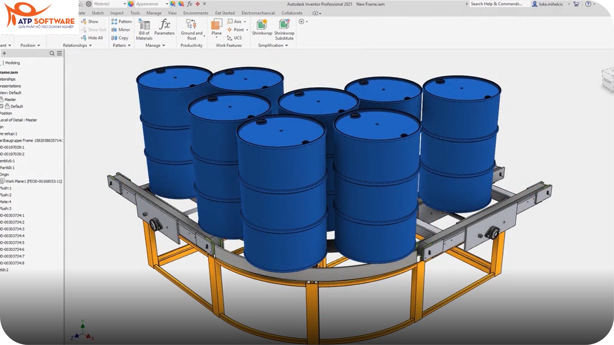The width and height of the screenshot is (614, 345).
Task: Select the Copy tool in Pattern panel
Action: tap(119, 38)
